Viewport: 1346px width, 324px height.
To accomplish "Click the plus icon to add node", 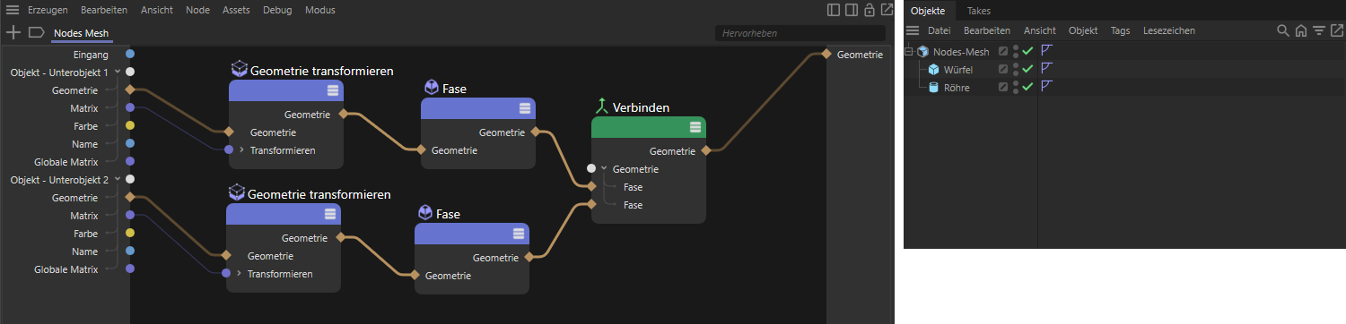I will 13,32.
